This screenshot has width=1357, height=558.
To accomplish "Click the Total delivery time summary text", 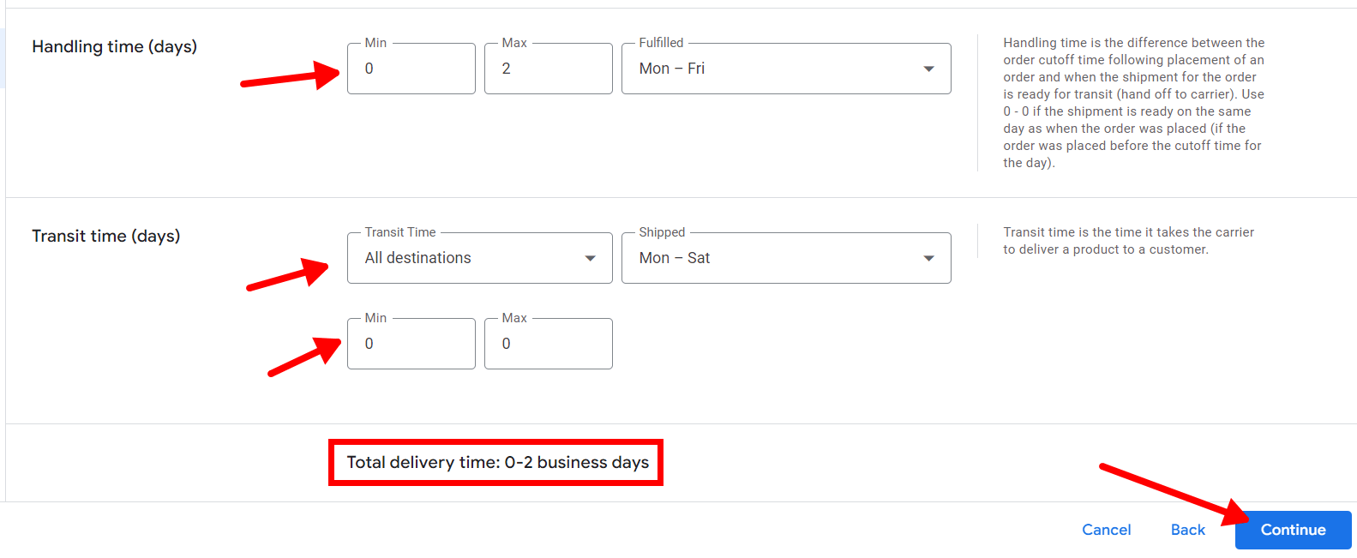I will pos(497,463).
